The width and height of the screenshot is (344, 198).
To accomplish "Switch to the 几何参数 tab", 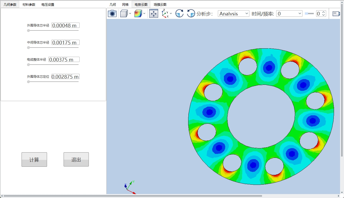I will (x=10, y=4).
